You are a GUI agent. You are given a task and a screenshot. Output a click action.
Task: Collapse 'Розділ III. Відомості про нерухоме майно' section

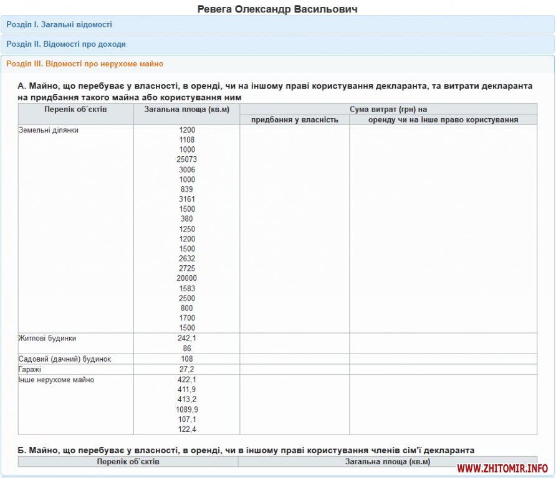point(85,64)
